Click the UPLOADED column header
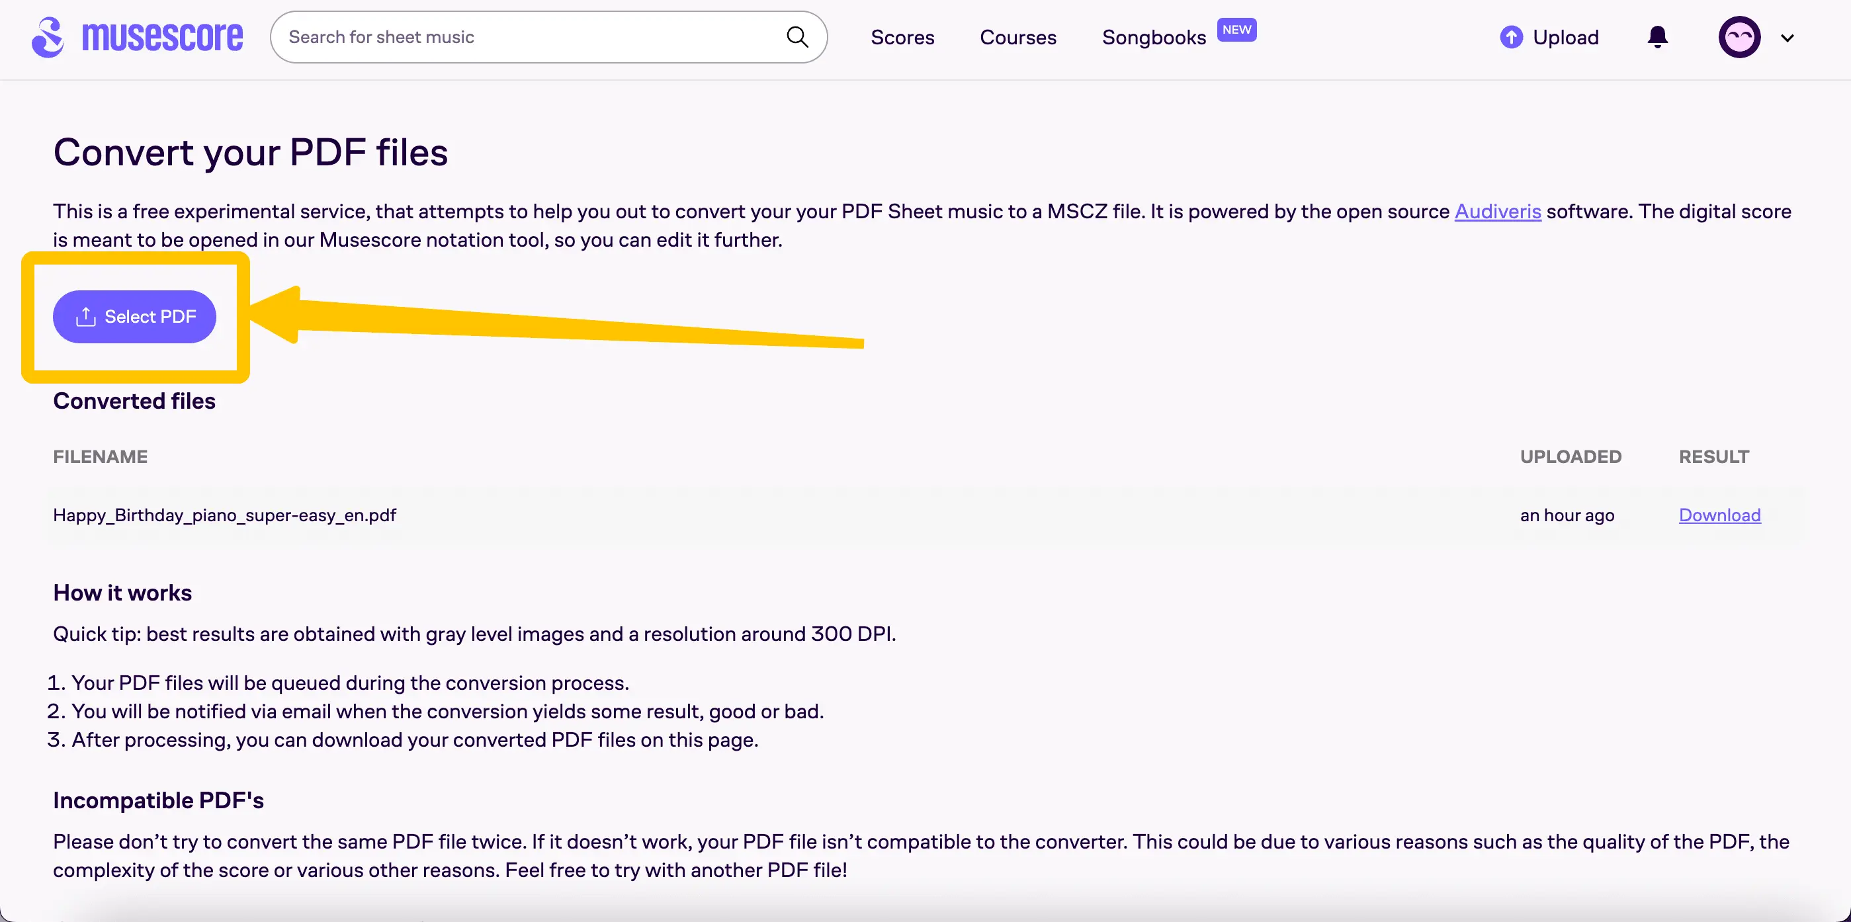Screen dimensions: 1851x922 1571,457
